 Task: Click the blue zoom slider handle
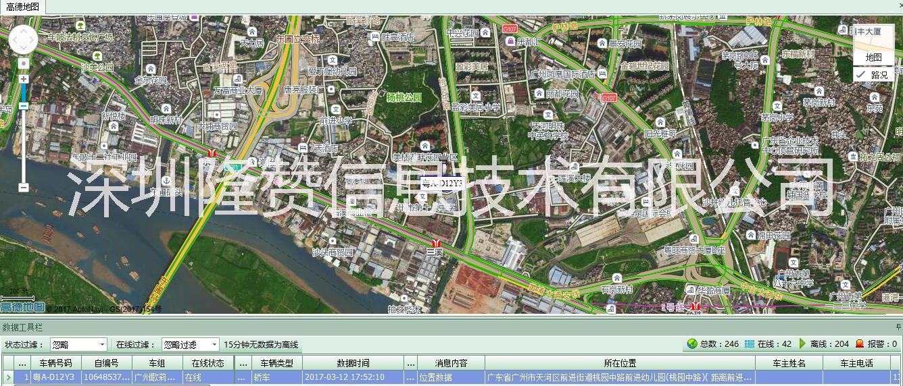pos(24,105)
